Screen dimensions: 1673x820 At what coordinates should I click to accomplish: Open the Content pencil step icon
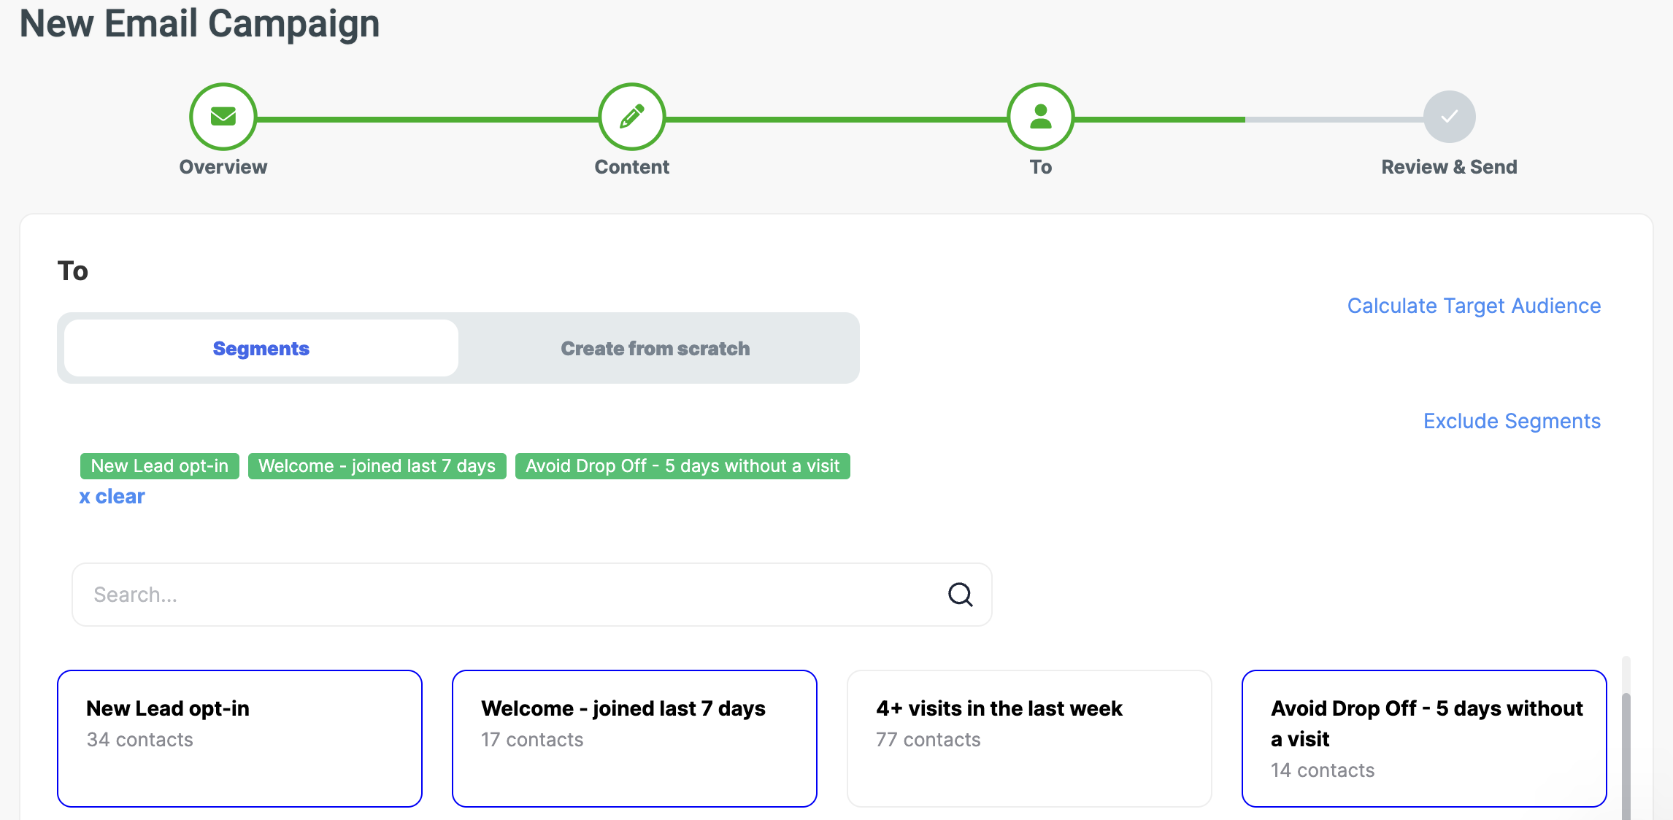(x=631, y=117)
